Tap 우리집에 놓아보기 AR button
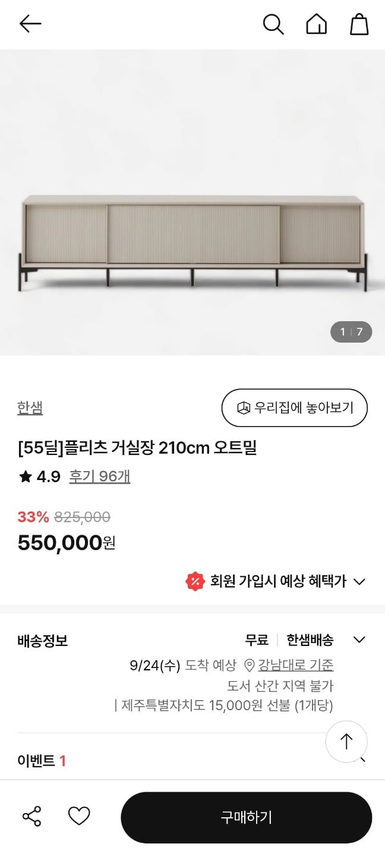This screenshot has height=850, width=385. pyautogui.click(x=295, y=407)
